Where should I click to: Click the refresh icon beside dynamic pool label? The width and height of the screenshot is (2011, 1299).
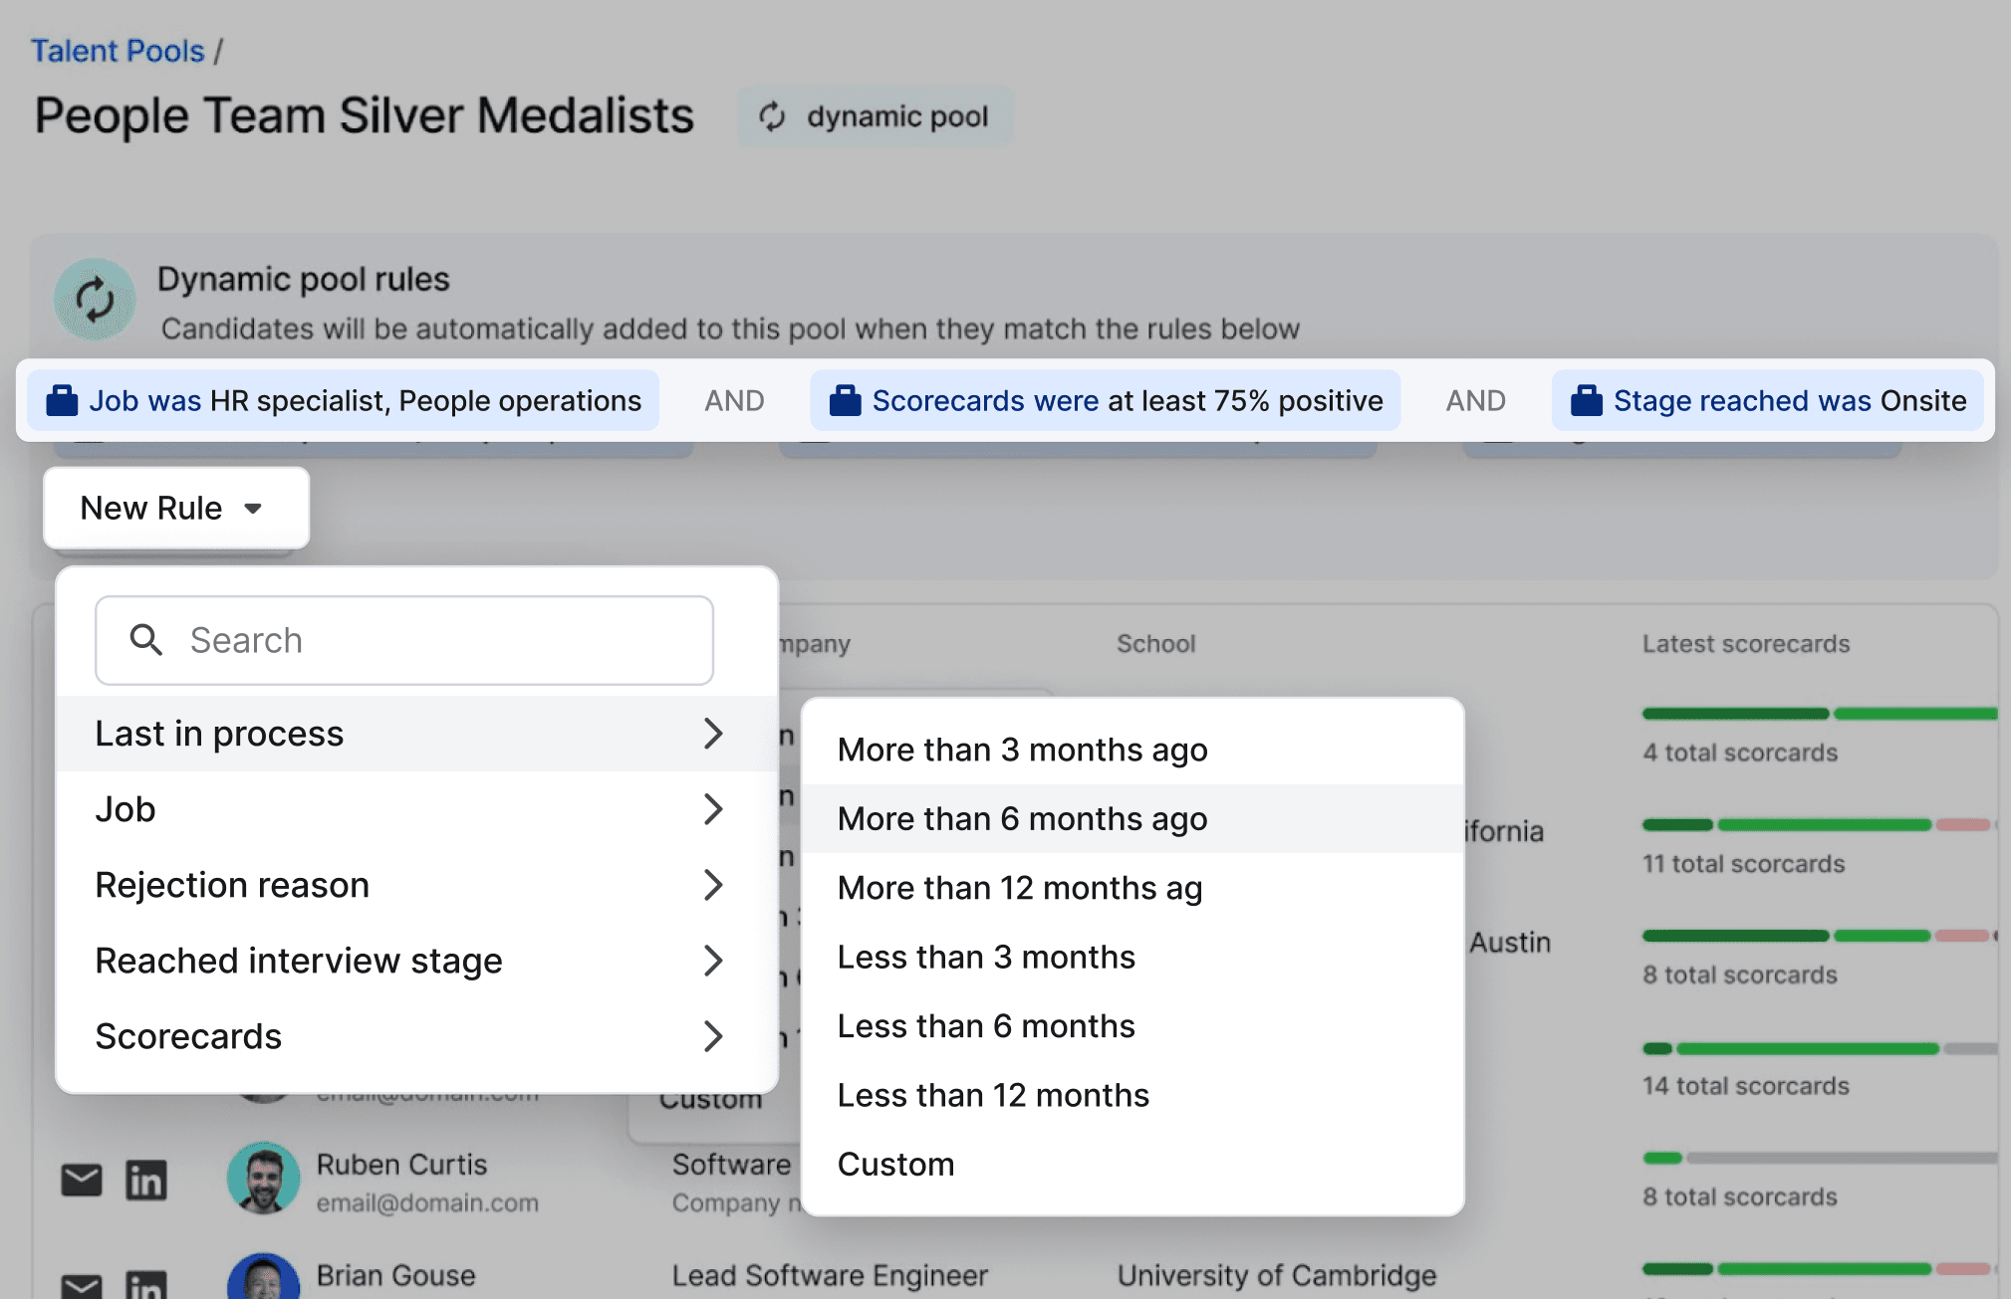click(x=772, y=115)
